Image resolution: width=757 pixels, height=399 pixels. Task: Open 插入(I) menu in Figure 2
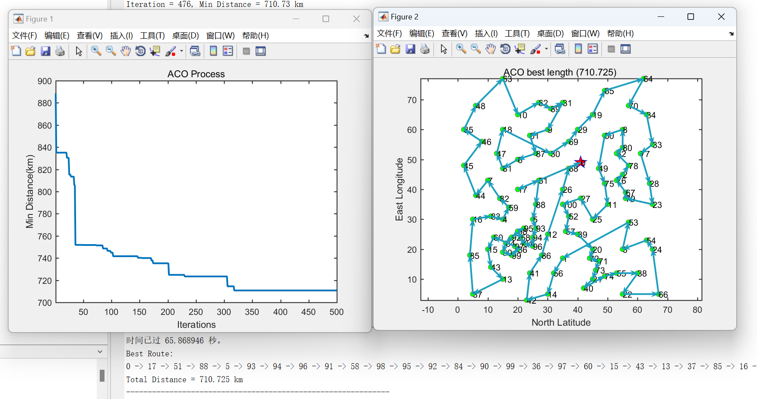486,34
